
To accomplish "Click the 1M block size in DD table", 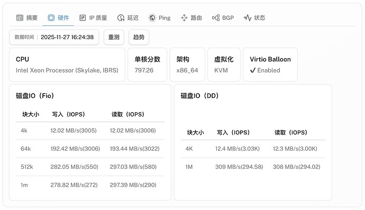I will click(189, 167).
